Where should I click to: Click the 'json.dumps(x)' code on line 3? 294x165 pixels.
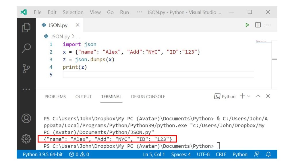pyautogui.click(x=95, y=60)
